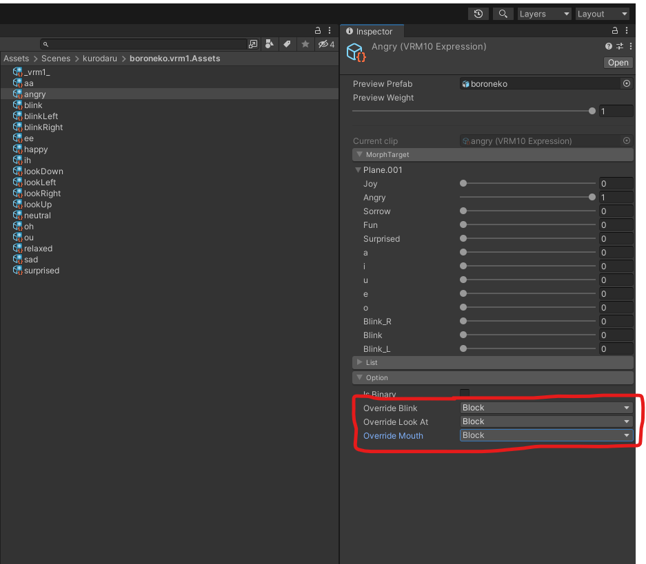This screenshot has height=564, width=646.
Task: Open the Override Mouth dropdown
Action: point(546,435)
